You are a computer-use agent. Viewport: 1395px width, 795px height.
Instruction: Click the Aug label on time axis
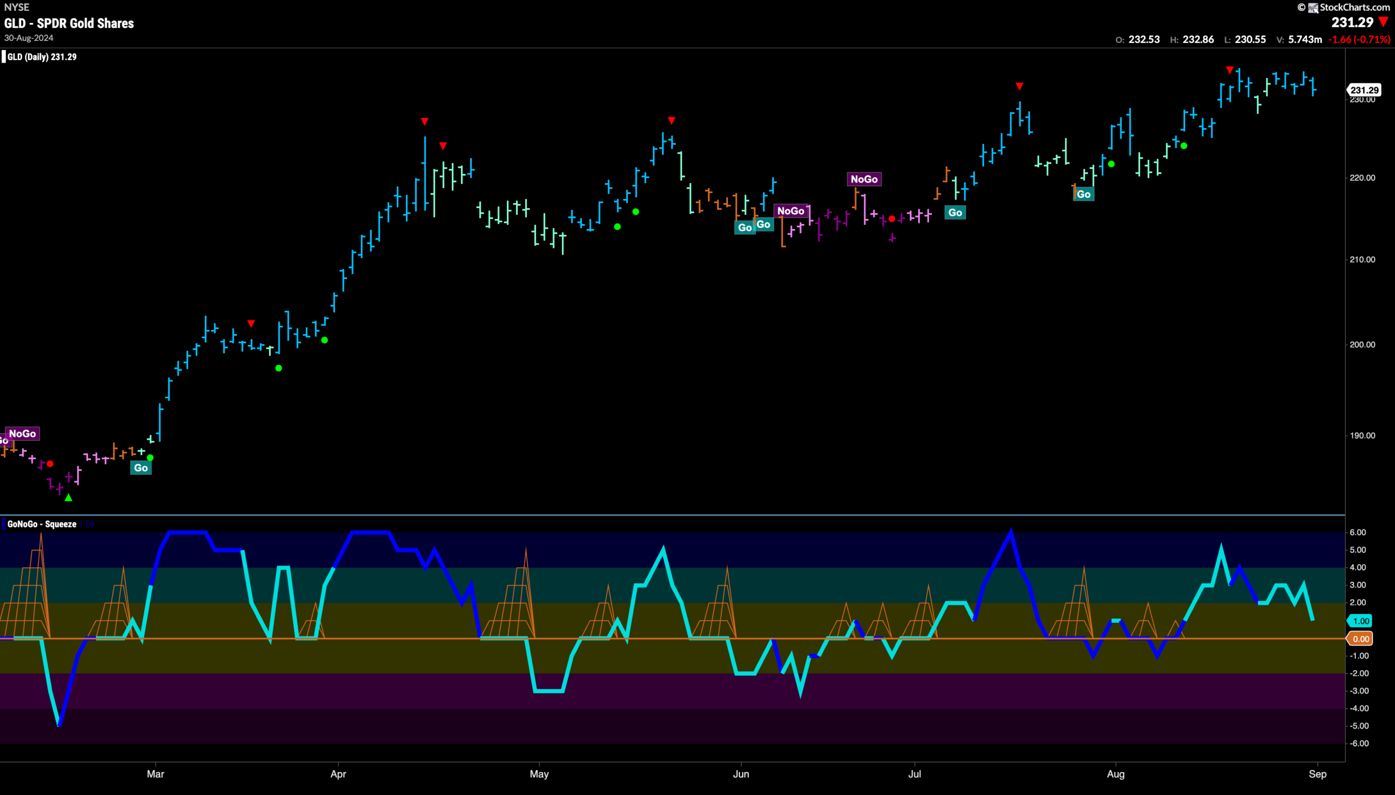(1115, 774)
